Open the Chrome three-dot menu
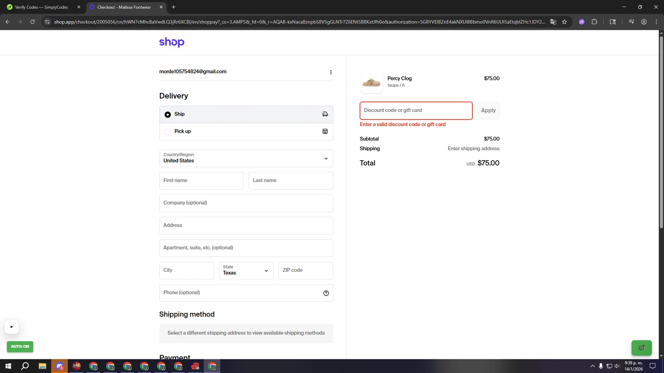This screenshot has height=373, width=664. pyautogui.click(x=656, y=22)
